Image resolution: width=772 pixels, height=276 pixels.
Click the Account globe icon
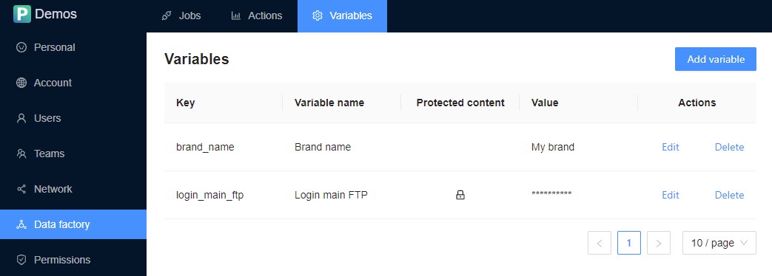point(21,83)
